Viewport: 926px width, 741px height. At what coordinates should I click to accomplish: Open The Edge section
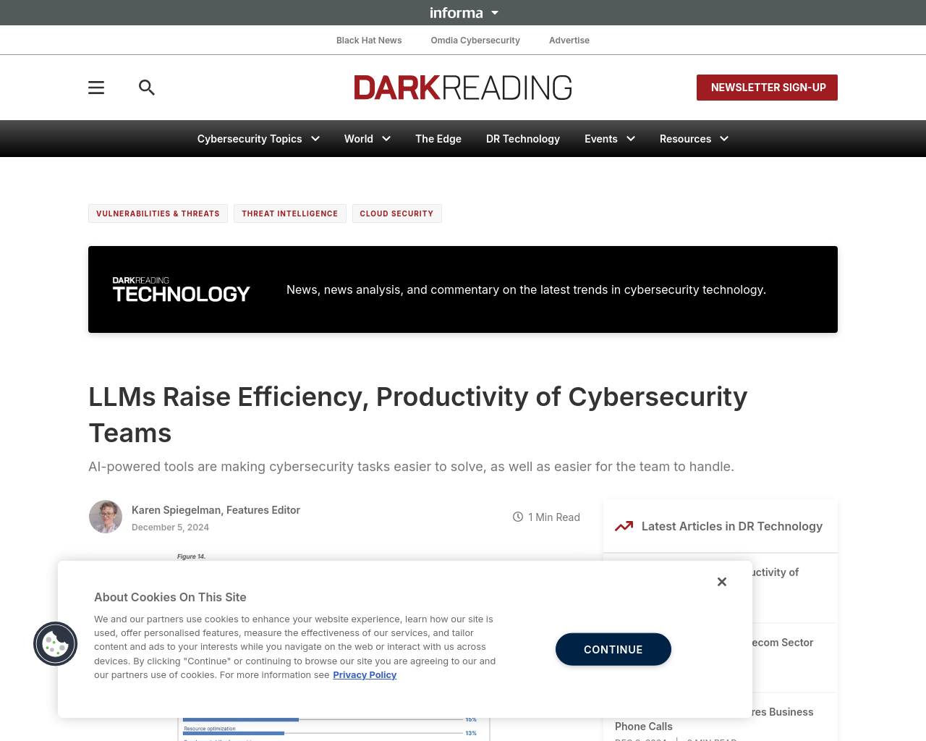(x=438, y=139)
